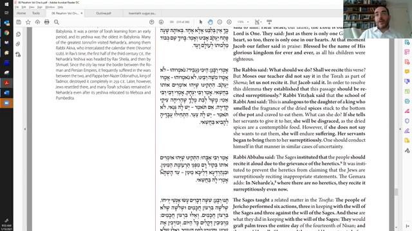
Task: Open Chrome from the taskbar
Action: [6, 33]
